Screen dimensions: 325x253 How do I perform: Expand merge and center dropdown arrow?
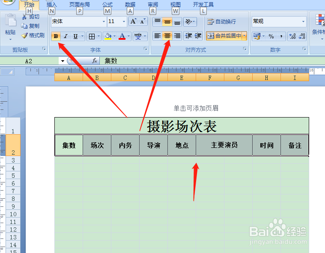pos(244,36)
